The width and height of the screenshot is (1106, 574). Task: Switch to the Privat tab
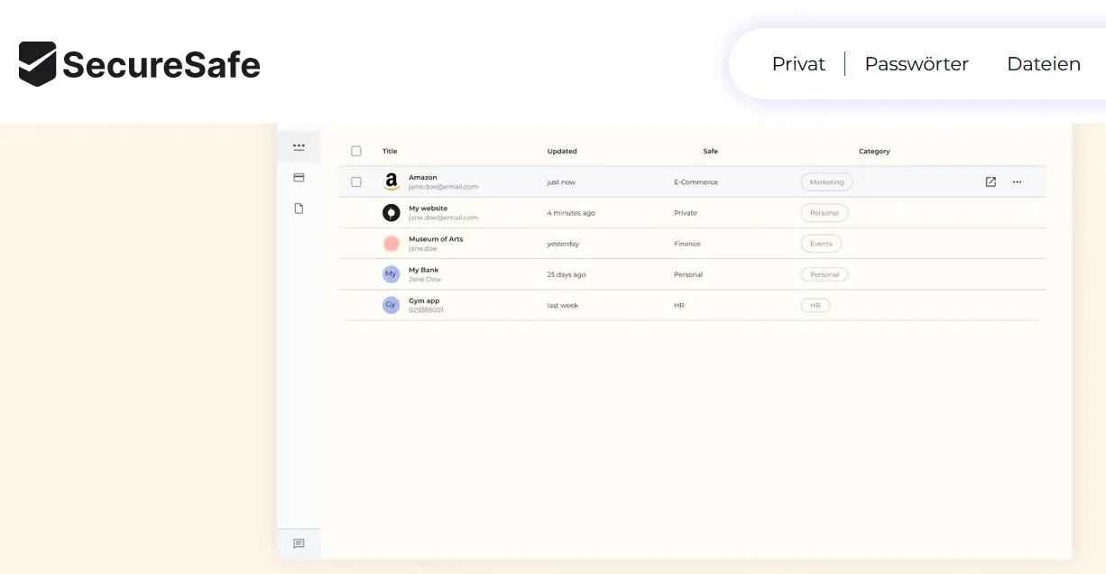pos(798,64)
